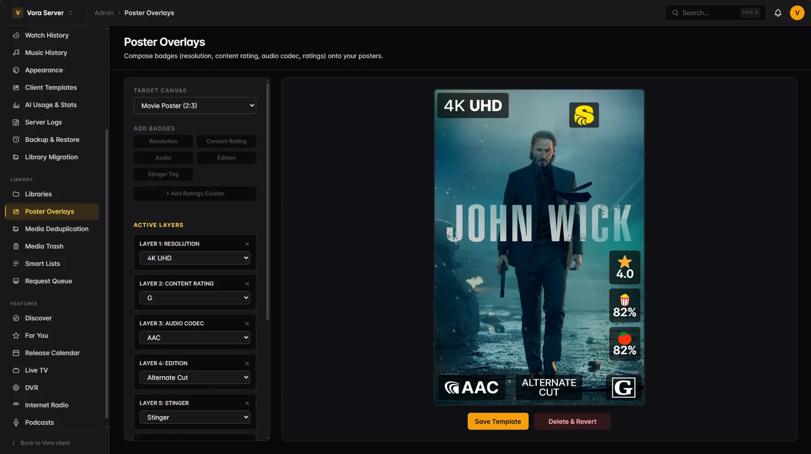Open AAC audio codec dropdown
The image size is (811, 454).
pos(195,338)
